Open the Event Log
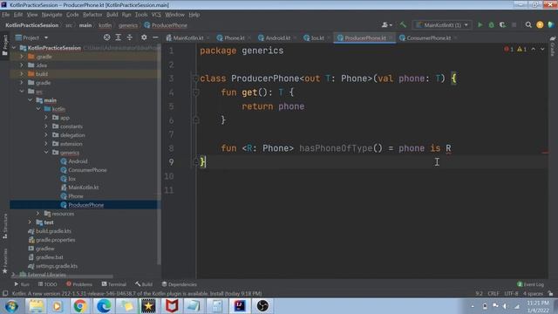The height and width of the screenshot is (314, 558). point(531,284)
